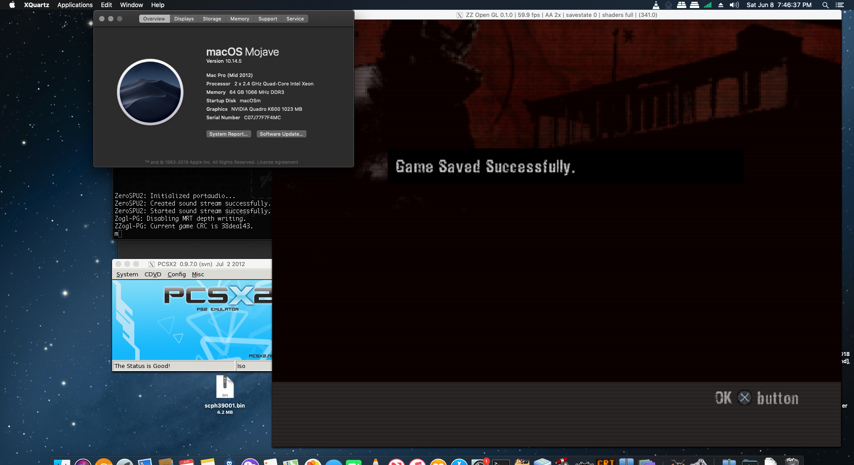Image resolution: width=854 pixels, height=465 pixels.
Task: Select the scph39001.bin file icon on desktop
Action: click(225, 386)
